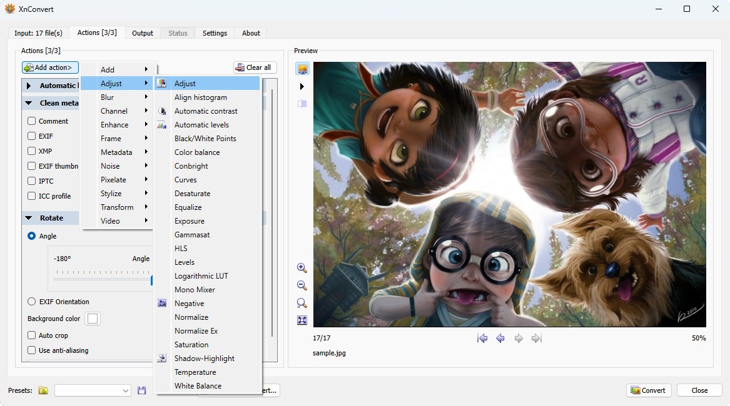The image size is (730, 406).
Task: Check the ICC profile box
Action: point(32,196)
